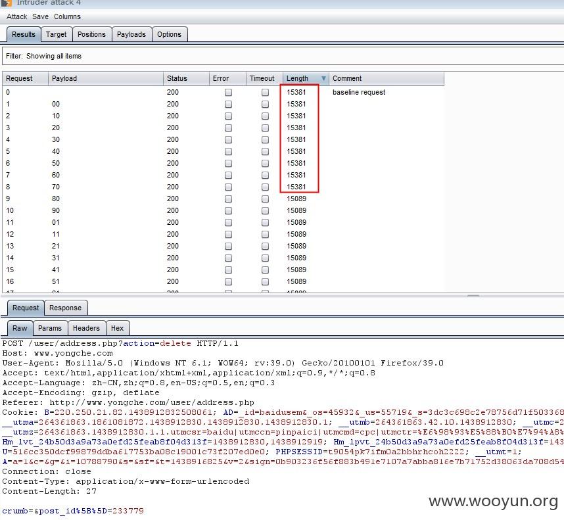Select the baseline request comment cell
The image size is (564, 520).
[x=359, y=93]
